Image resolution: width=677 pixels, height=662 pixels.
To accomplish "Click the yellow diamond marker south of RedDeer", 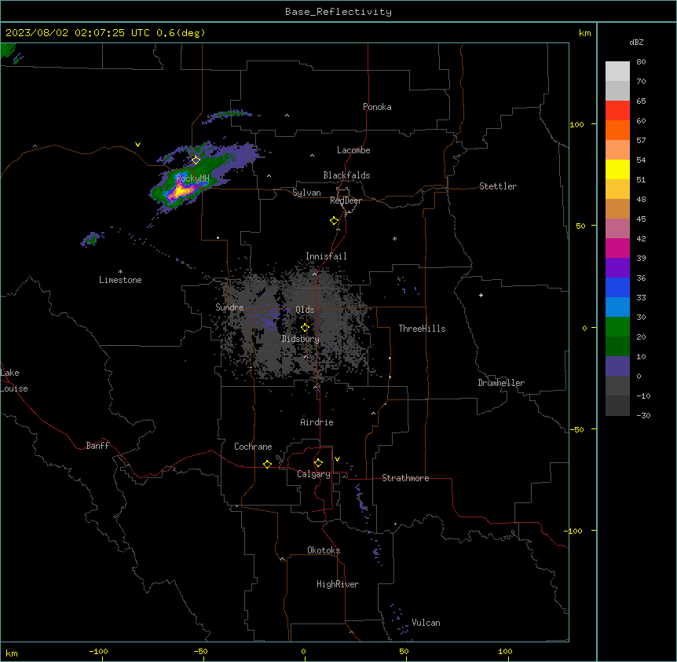I will tap(335, 221).
